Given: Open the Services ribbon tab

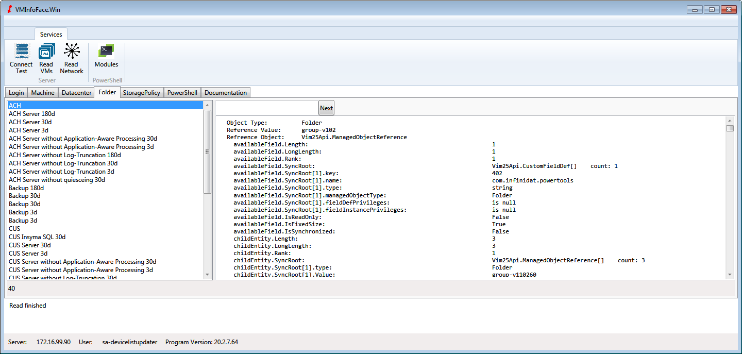Looking at the screenshot, I should 51,34.
